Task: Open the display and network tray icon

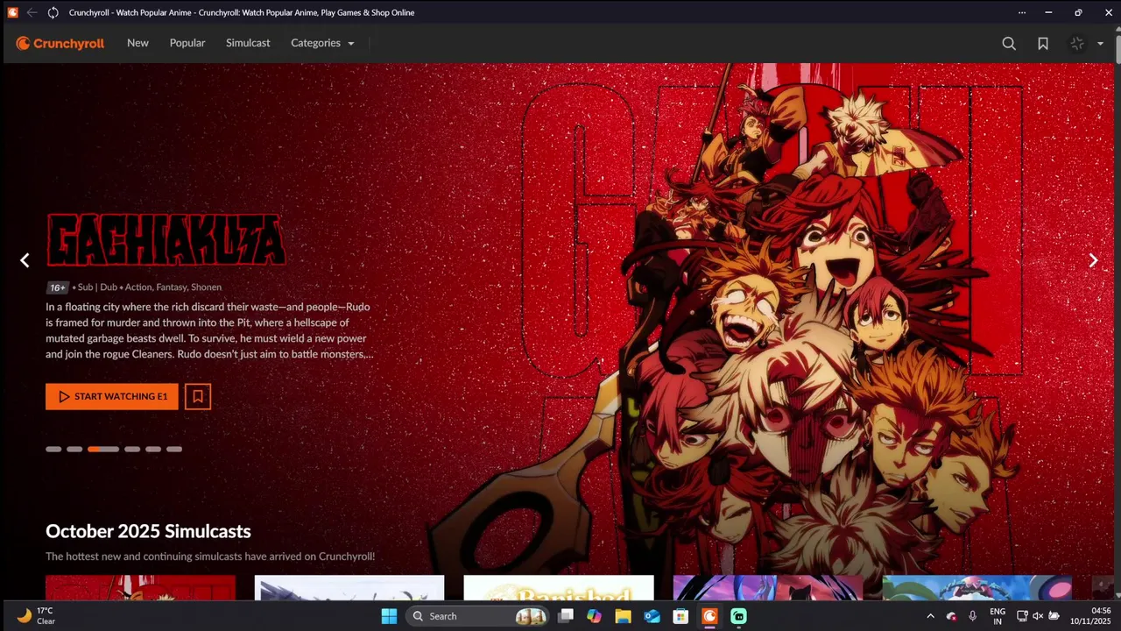Action: tap(1022, 616)
